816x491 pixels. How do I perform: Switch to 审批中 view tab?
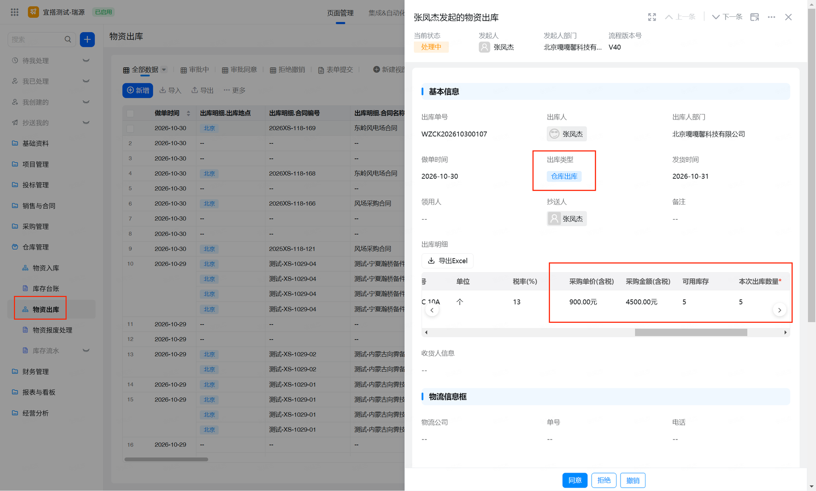[x=195, y=70]
